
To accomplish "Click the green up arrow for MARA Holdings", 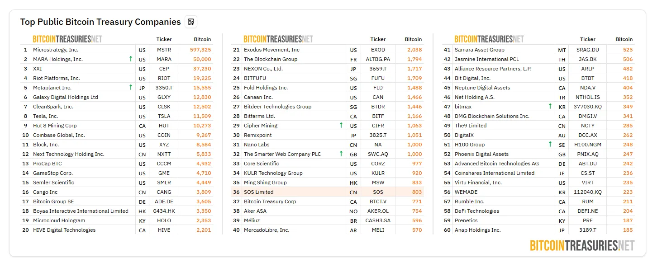I will click(131, 59).
